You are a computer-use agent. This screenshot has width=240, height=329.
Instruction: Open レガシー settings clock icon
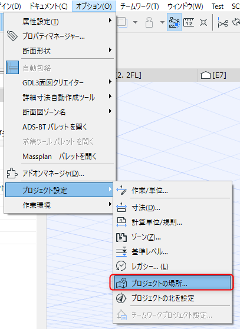[x=121, y=266]
